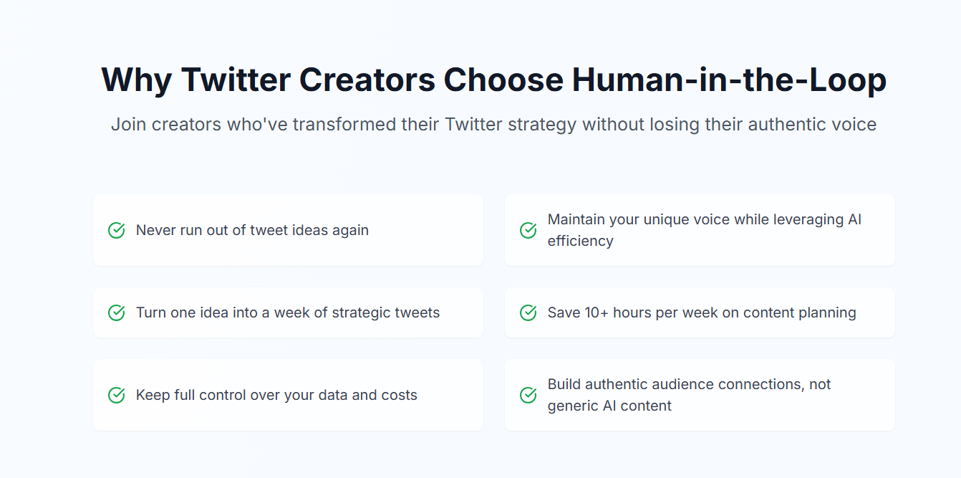Click the checkmark icon beside "Never run out of tweet ideas again"

click(x=116, y=230)
